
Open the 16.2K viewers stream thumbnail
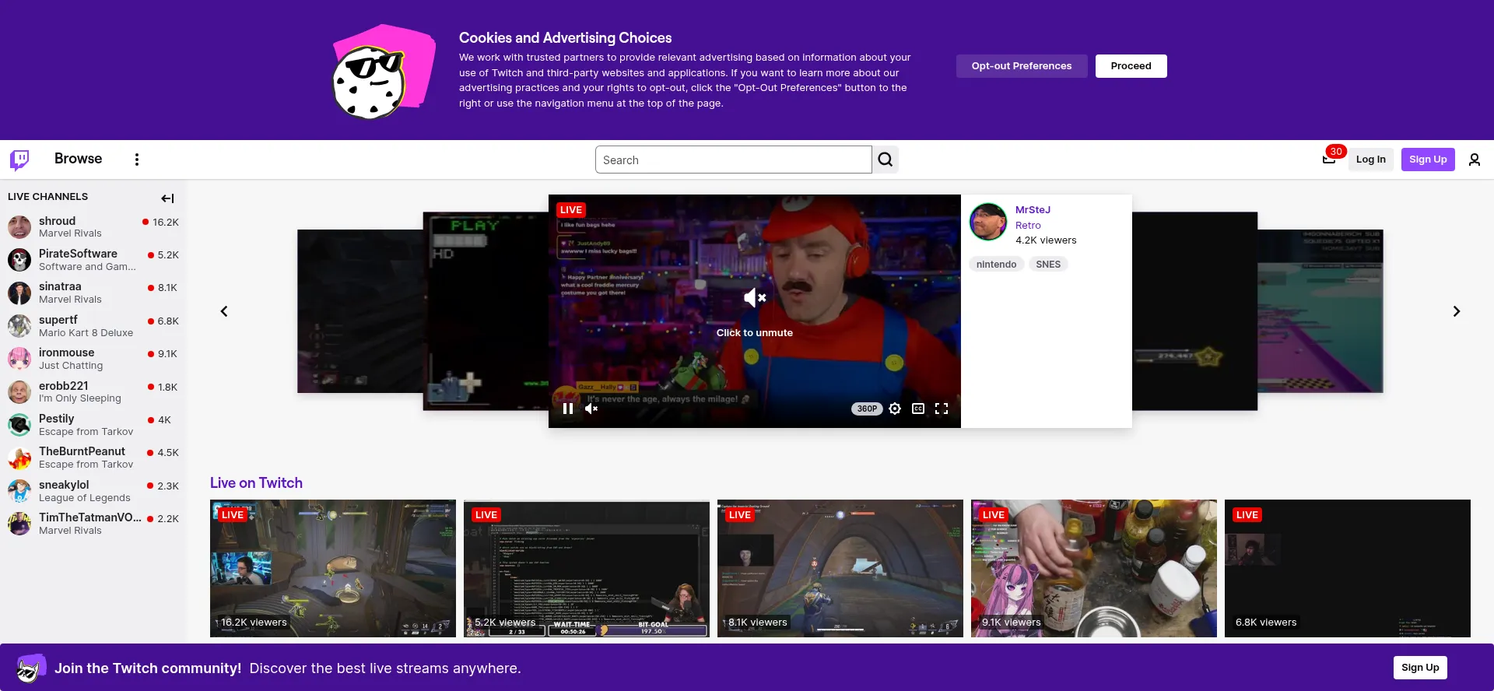point(333,568)
